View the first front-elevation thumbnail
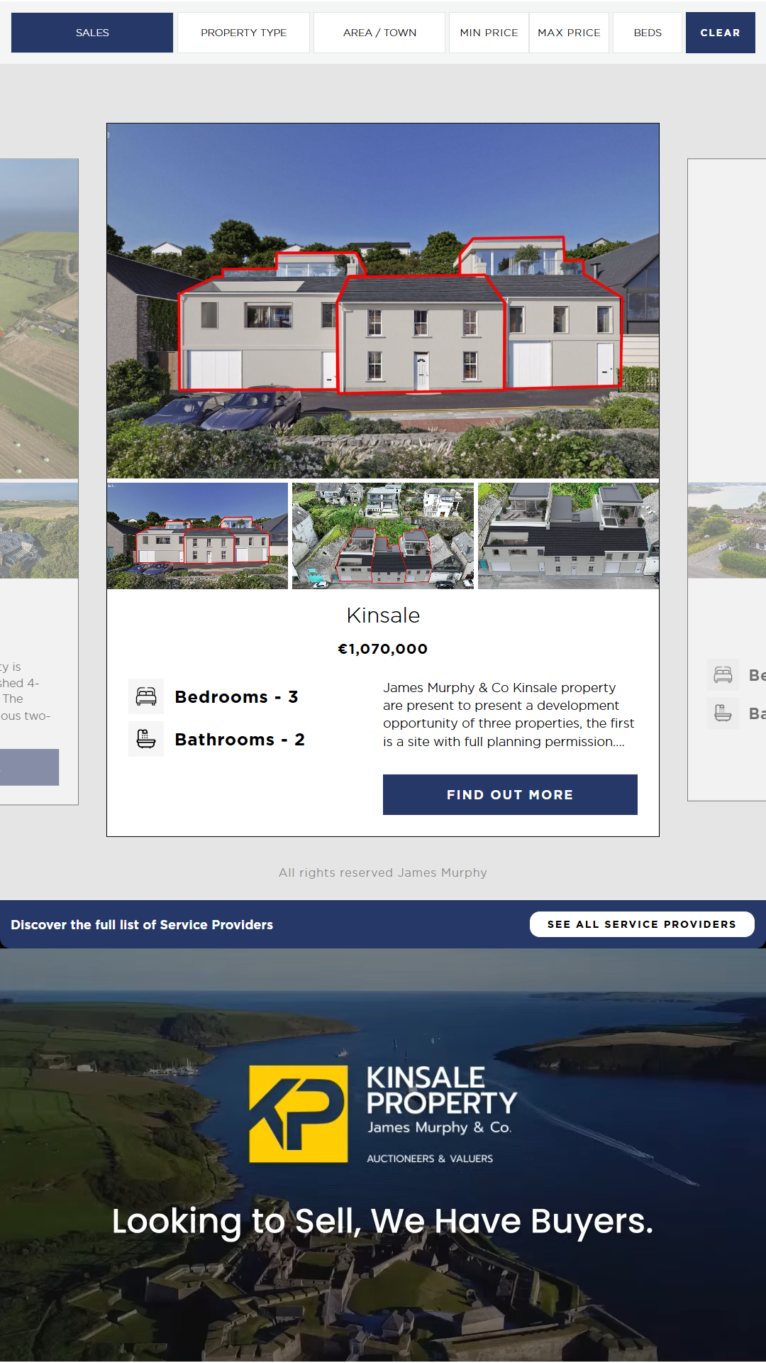 (197, 536)
